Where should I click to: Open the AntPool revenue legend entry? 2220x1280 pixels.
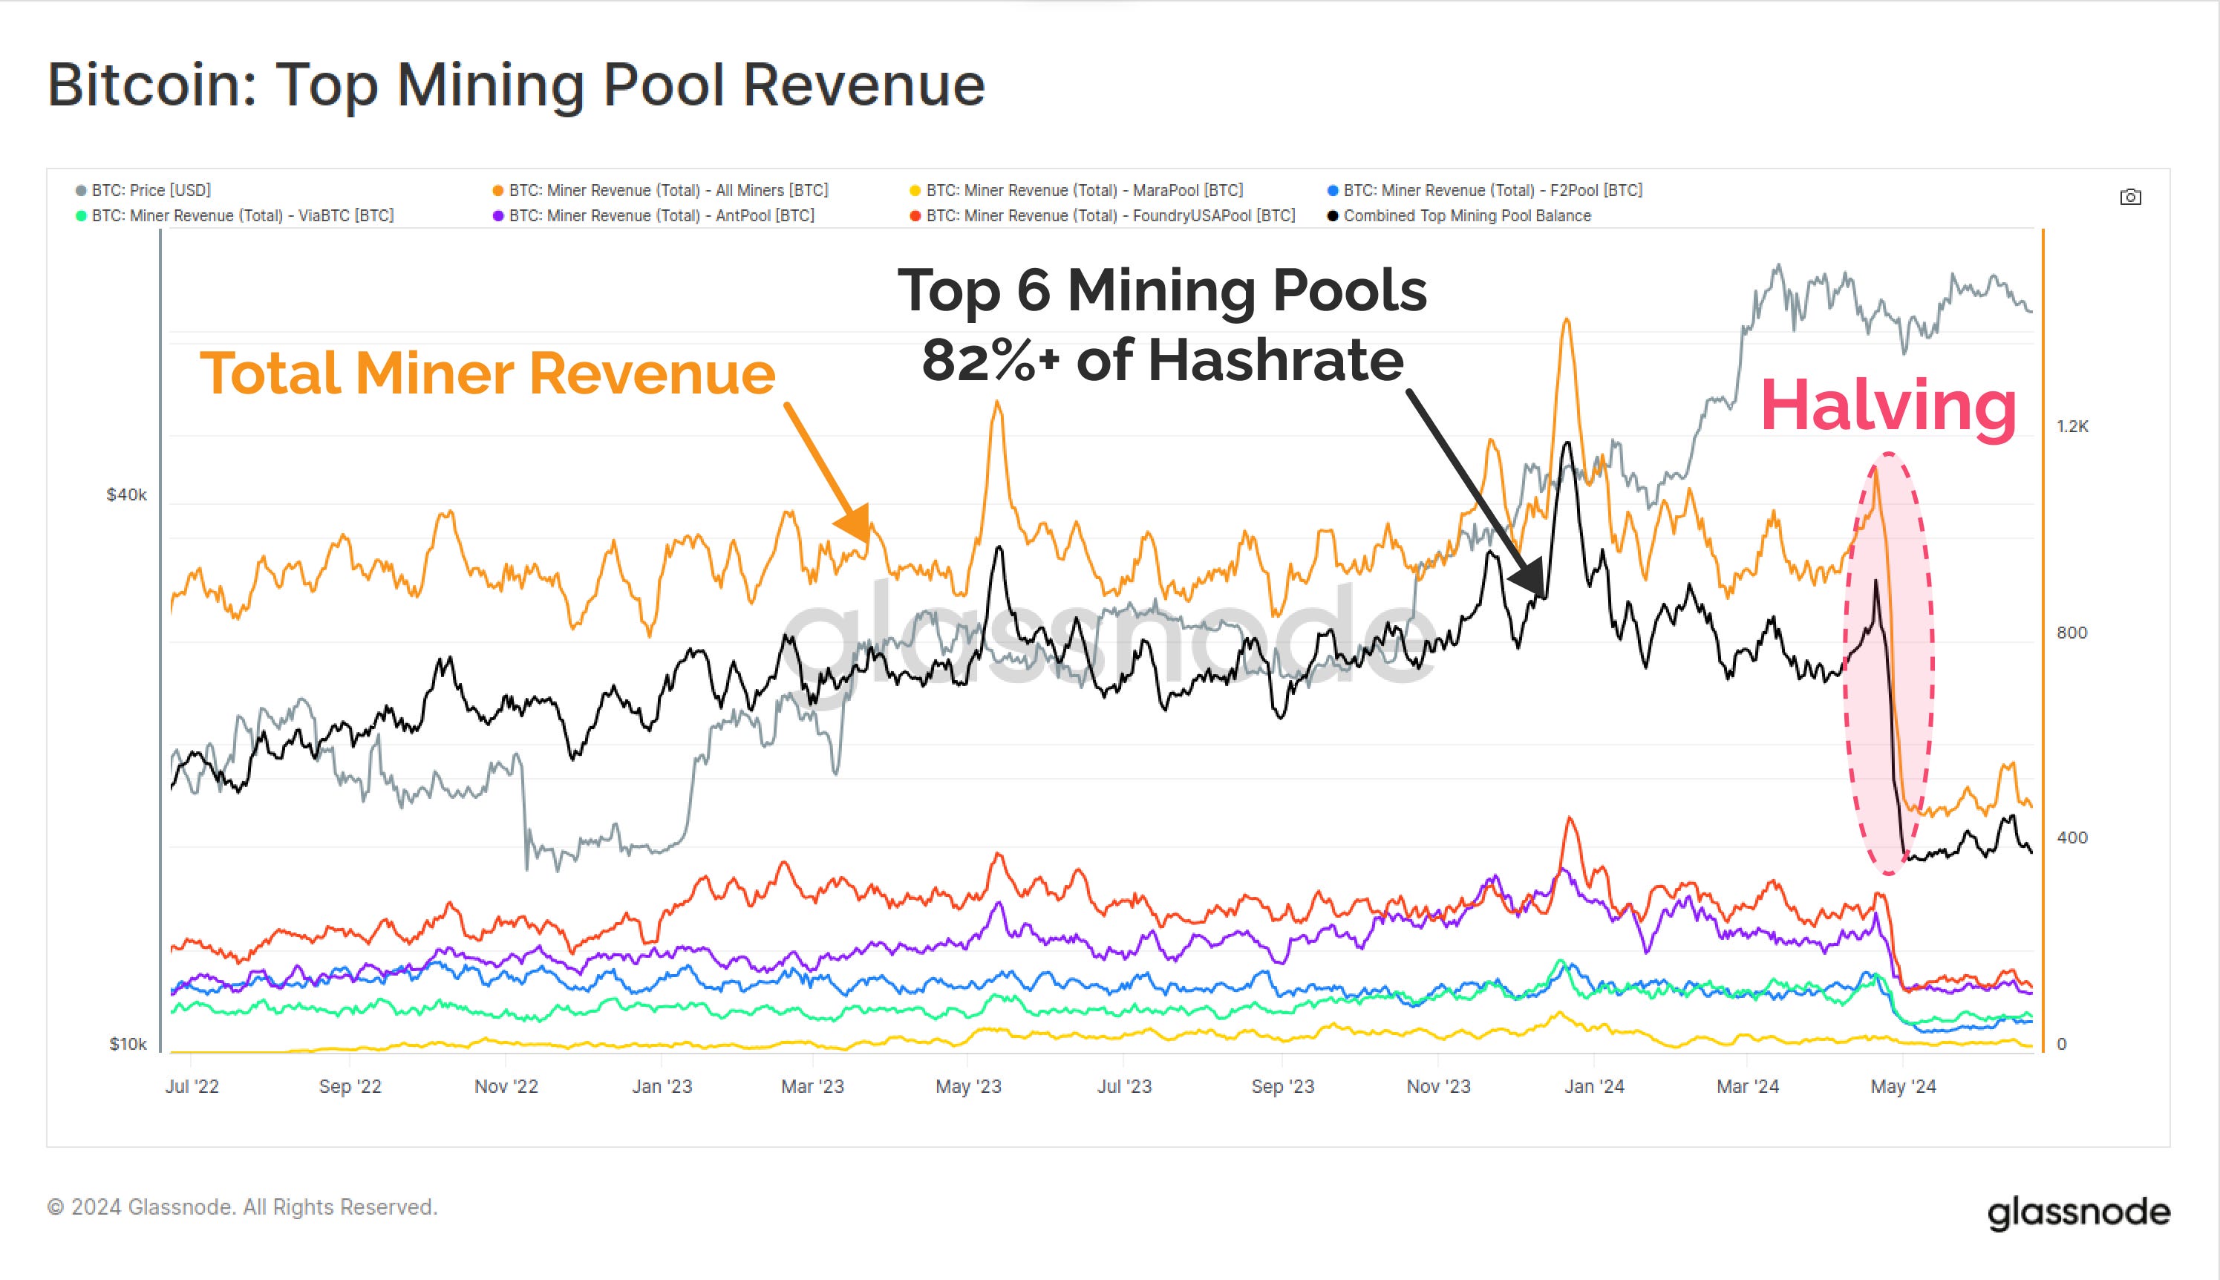[659, 215]
